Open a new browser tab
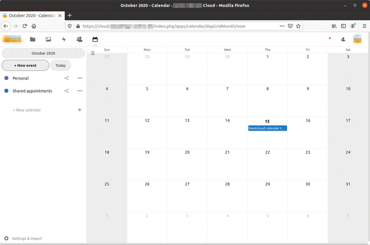This screenshot has height=245, width=370. coord(70,15)
